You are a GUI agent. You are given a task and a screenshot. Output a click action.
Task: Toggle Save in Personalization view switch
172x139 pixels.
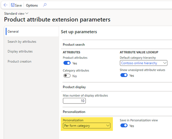click(124, 126)
